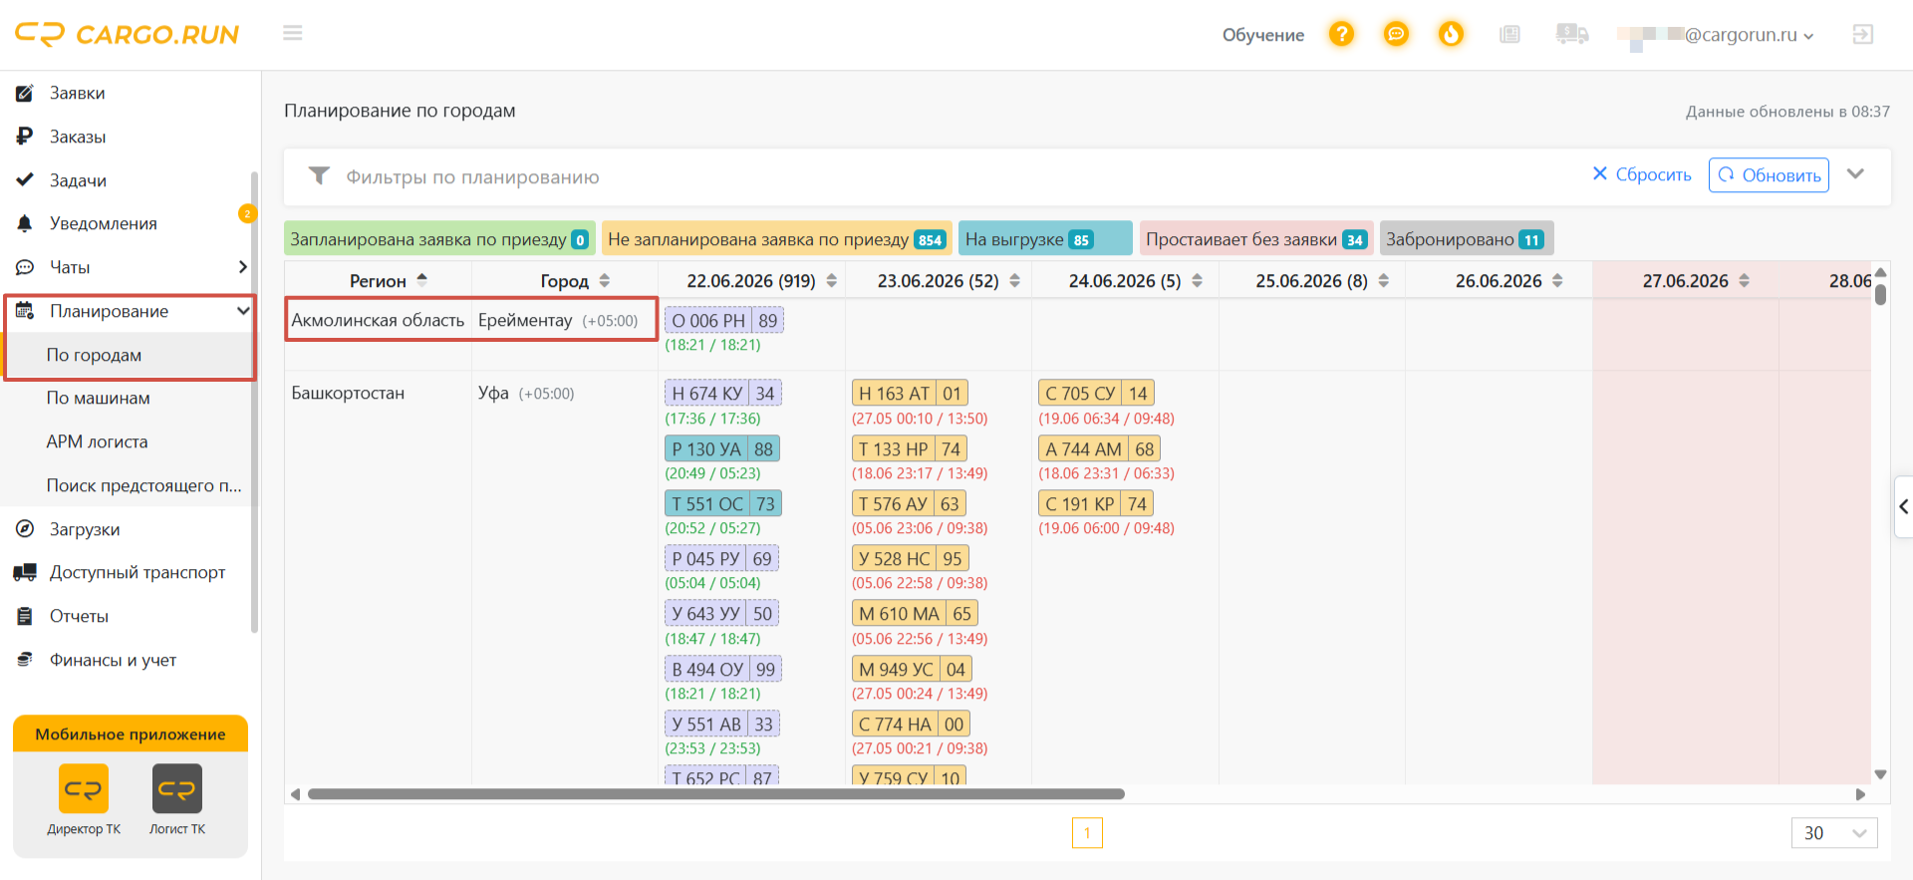Open the help question-mark icon

1341,34
